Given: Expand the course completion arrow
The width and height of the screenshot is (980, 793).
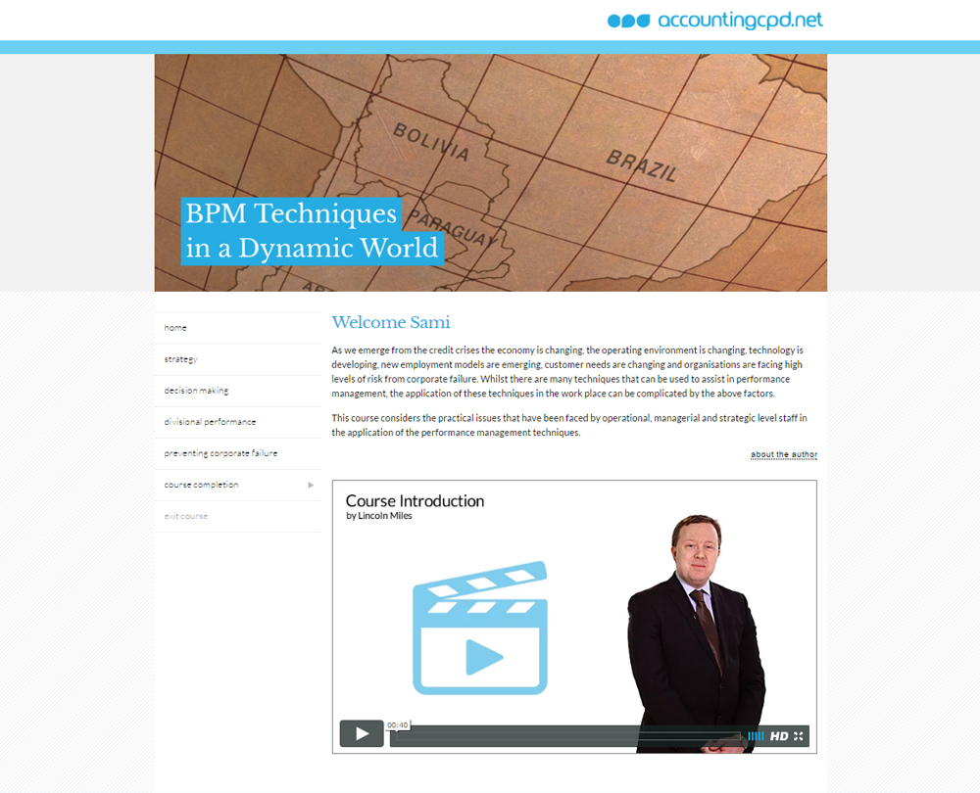Looking at the screenshot, I should [311, 485].
